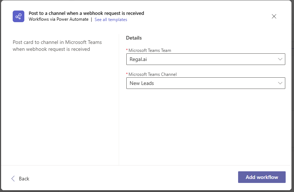Click the Add workflow button
Screen dimensions: 294x192
262,177
